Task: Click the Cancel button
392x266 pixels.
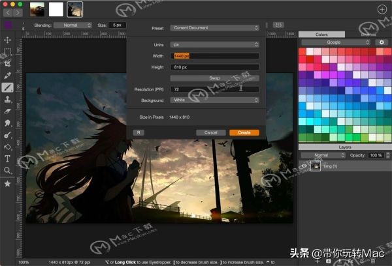Action: (x=211, y=132)
